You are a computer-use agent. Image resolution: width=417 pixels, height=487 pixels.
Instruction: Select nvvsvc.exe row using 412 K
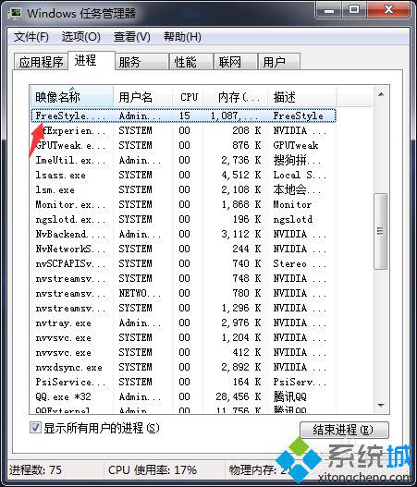click(x=183, y=352)
